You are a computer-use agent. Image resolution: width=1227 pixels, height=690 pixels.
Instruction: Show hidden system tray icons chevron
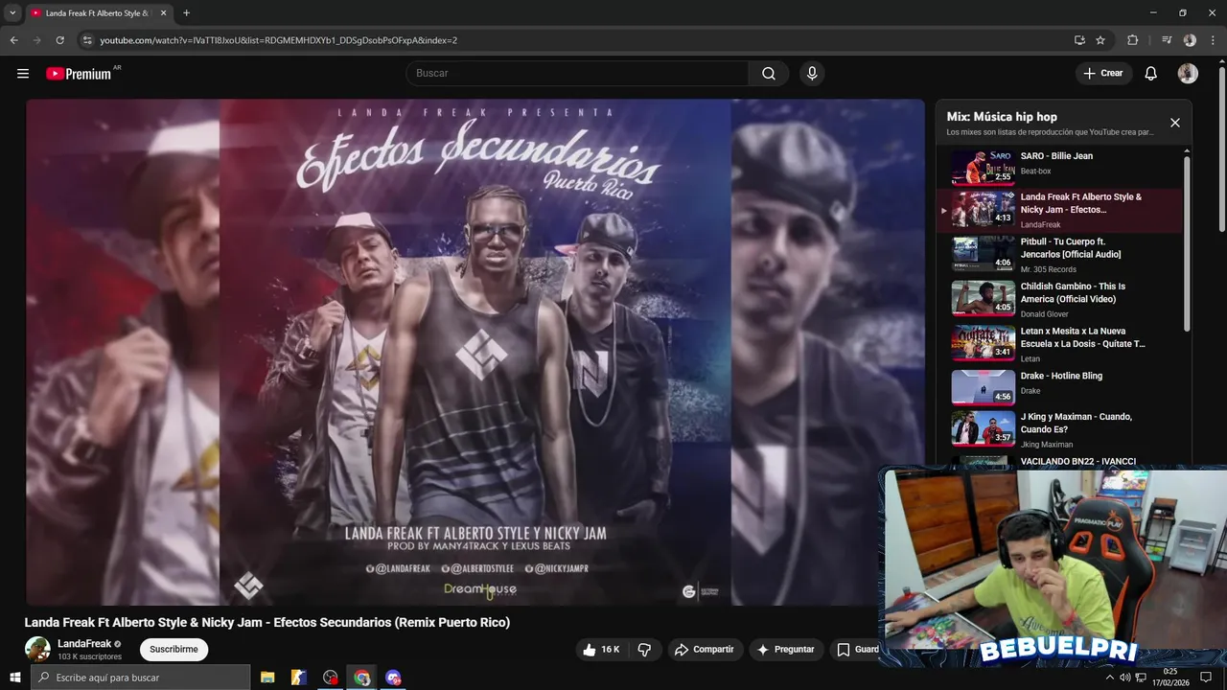click(1110, 678)
